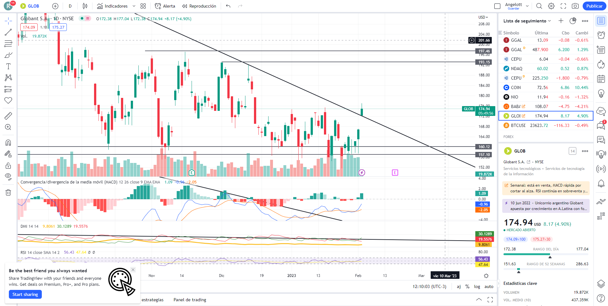
Task: Open the notifications bell panel
Action: 601,183
